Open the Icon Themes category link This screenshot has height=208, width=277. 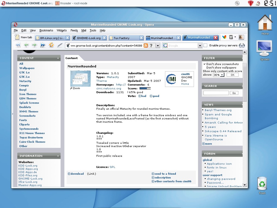point(28,94)
